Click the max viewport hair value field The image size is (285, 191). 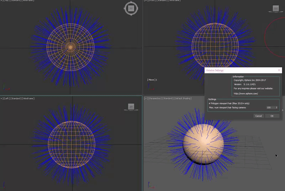(x=270, y=107)
